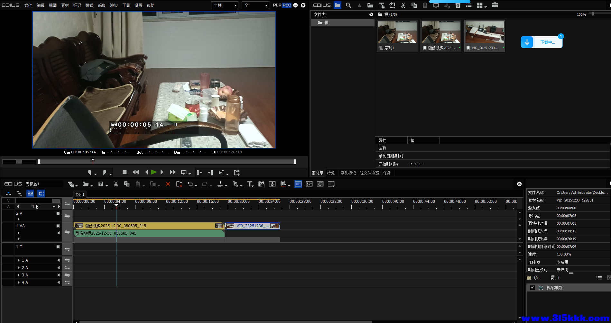Image resolution: width=611 pixels, height=323 pixels.
Task: Toggle video visibility on the 2 V track
Action: click(58, 213)
